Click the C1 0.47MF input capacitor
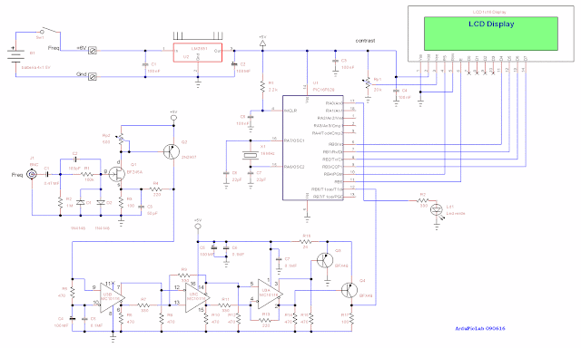The height and width of the screenshot is (348, 581). tap(47, 174)
